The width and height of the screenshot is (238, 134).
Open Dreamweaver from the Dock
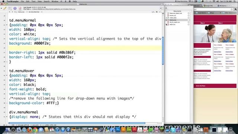click(x=129, y=130)
